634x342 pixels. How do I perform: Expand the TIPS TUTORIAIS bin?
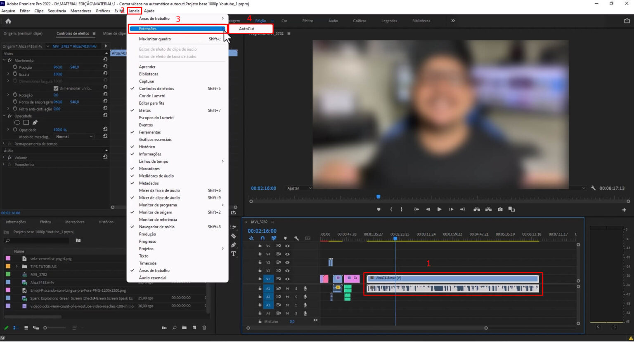coord(17,267)
